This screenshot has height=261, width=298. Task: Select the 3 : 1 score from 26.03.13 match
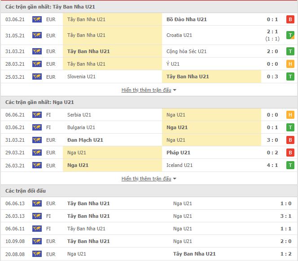pyautogui.click(x=286, y=216)
